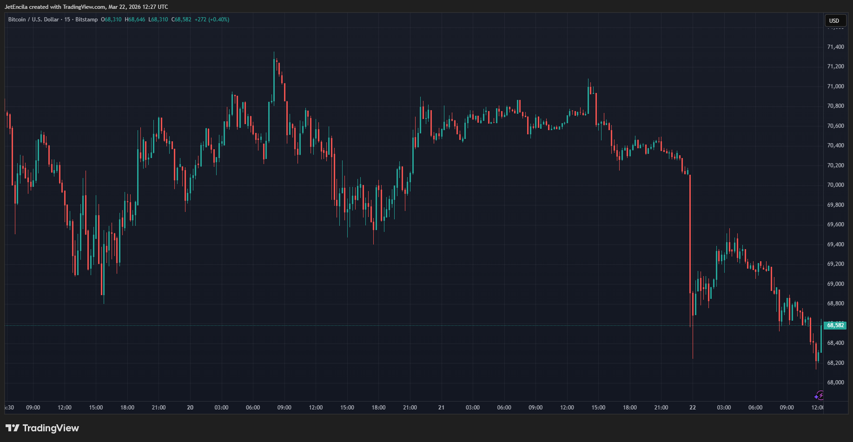Image resolution: width=853 pixels, height=442 pixels.
Task: Click the JetEncila created with TradingView.com text
Action: [86, 7]
